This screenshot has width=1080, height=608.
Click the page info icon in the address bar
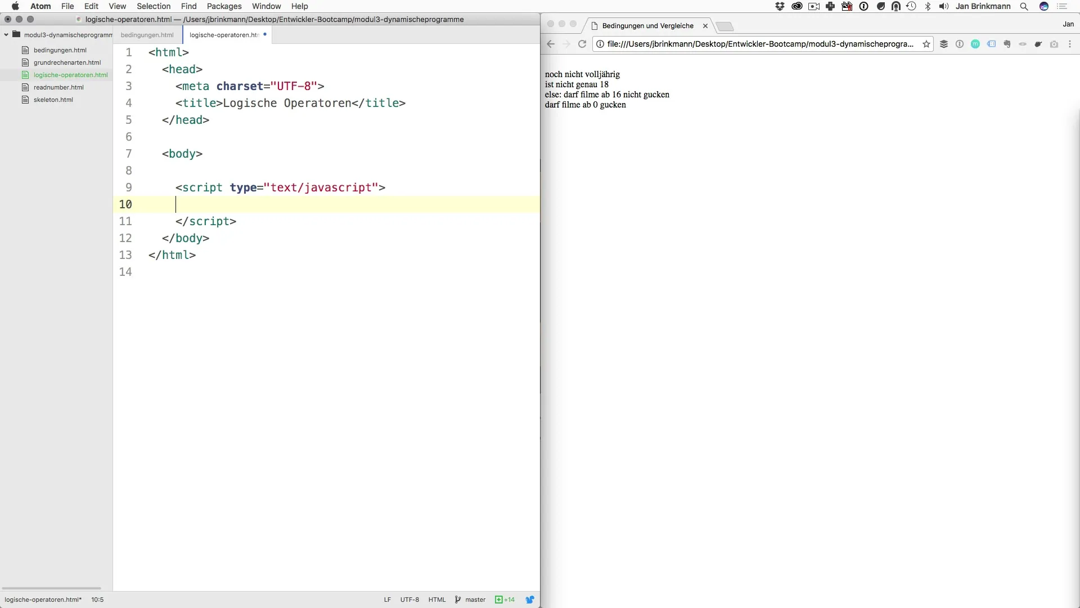(x=600, y=44)
